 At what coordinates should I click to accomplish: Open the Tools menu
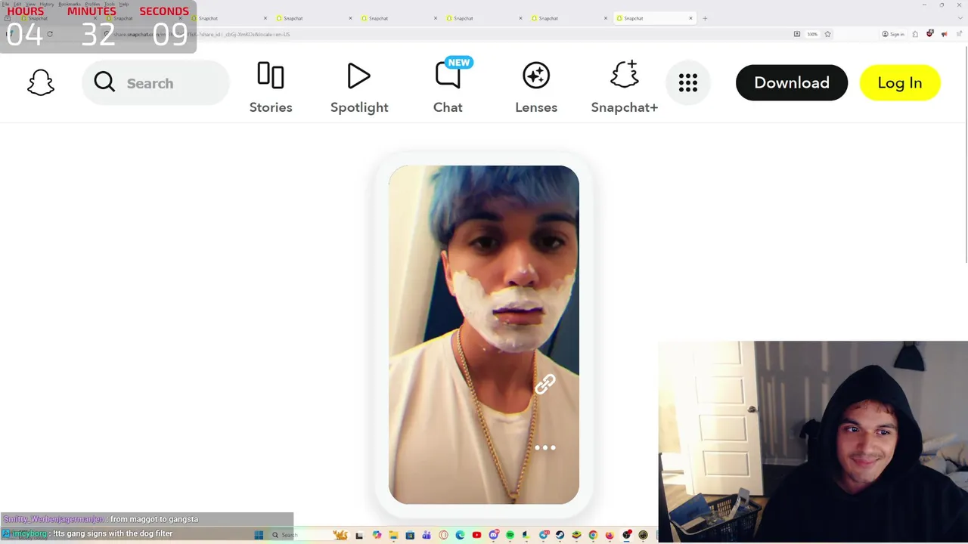[x=110, y=4]
